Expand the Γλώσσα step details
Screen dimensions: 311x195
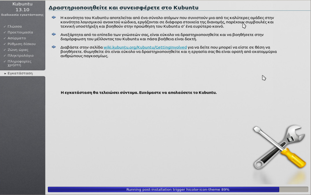coord(14,26)
